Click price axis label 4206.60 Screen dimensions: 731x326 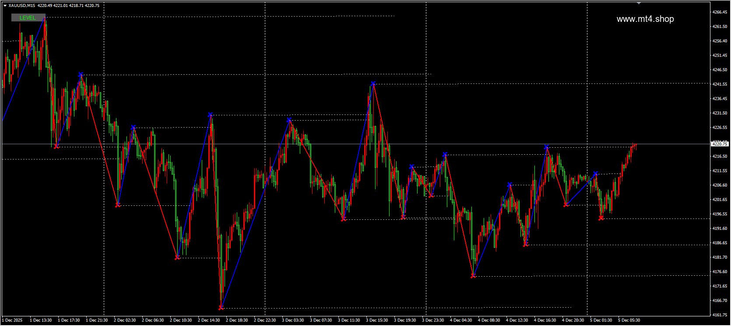(720, 185)
